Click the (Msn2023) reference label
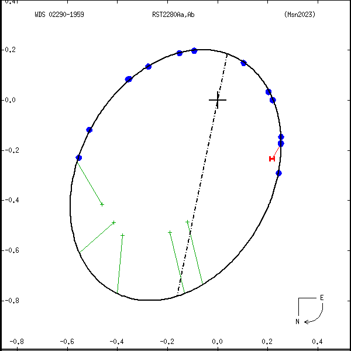The image size is (351, 351). 299,14
